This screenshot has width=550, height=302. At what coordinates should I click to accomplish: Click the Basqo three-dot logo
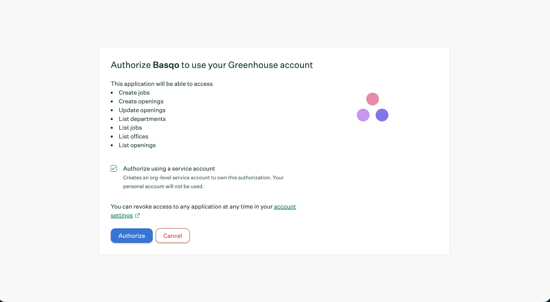pos(372,107)
